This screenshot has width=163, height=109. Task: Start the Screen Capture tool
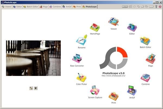95,90
